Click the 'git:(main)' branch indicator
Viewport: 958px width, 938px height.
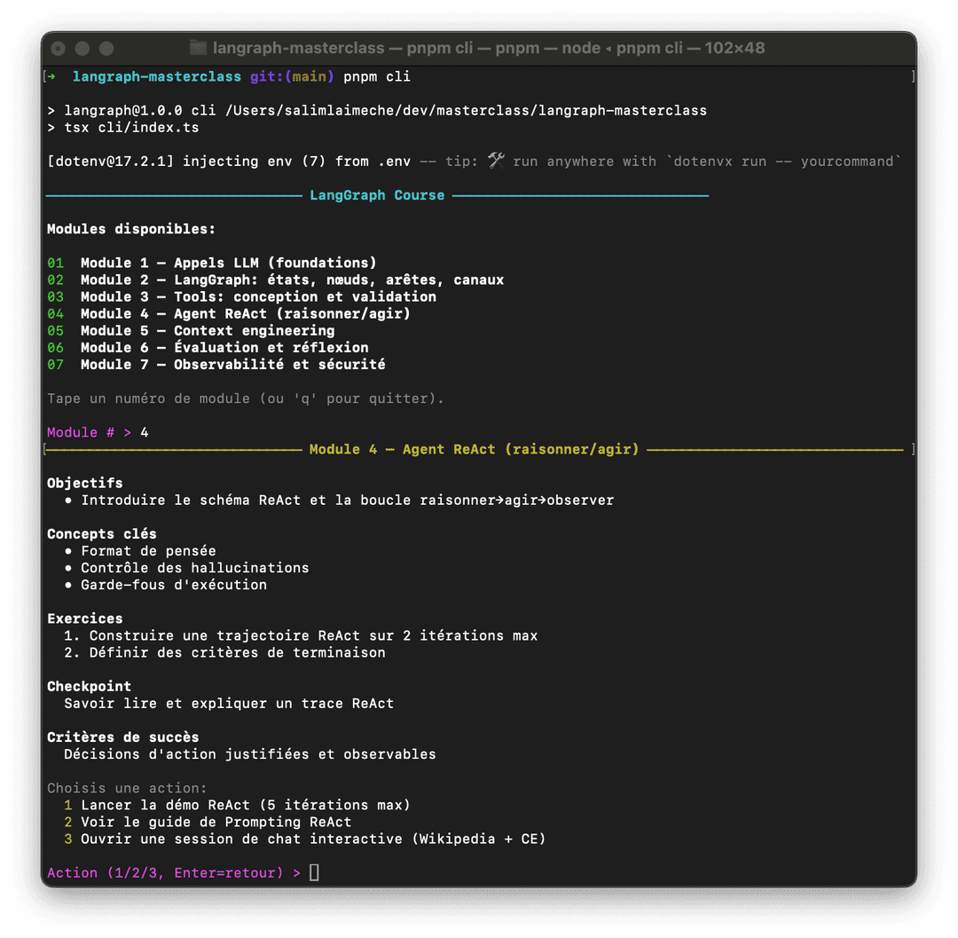point(292,76)
